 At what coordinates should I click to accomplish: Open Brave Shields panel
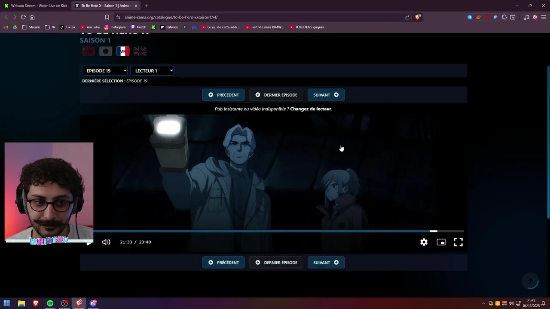[418, 17]
